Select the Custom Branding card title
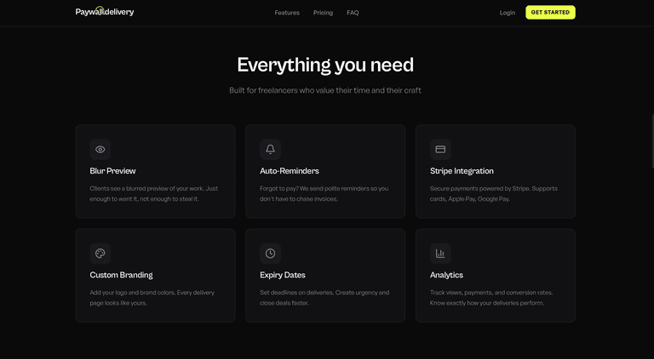 (122, 275)
